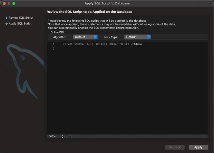
Task: Click the 1:1 cursor position indicator
Action: (x=70, y=136)
